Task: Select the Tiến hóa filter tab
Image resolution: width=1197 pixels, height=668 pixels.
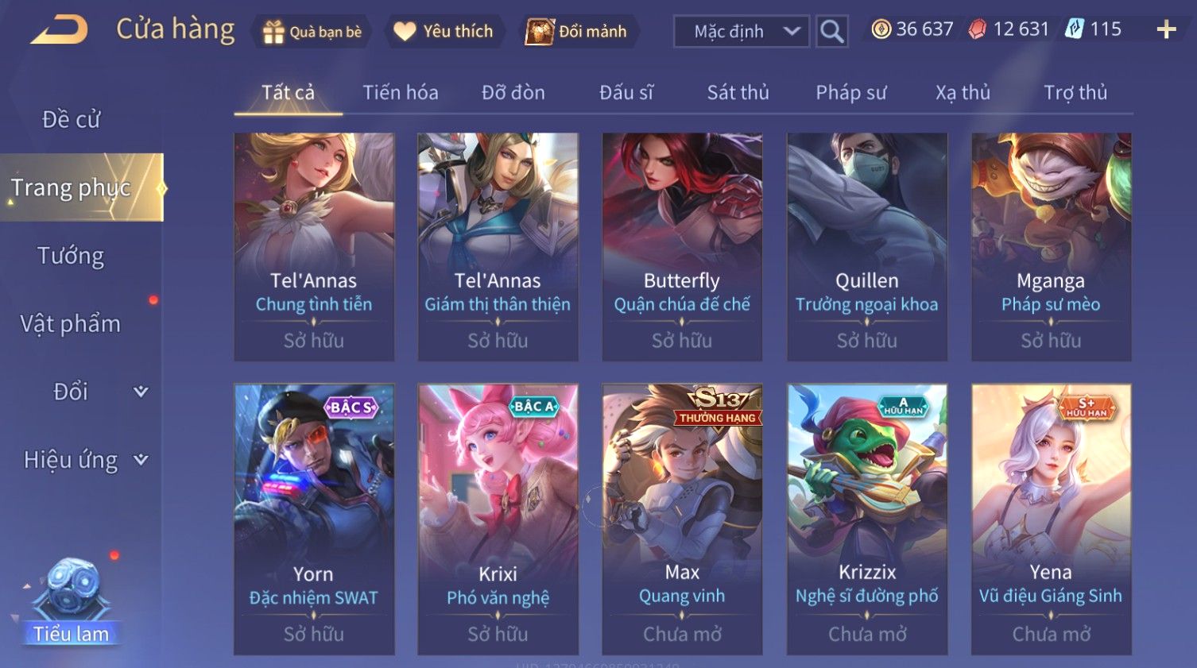Action: (401, 93)
